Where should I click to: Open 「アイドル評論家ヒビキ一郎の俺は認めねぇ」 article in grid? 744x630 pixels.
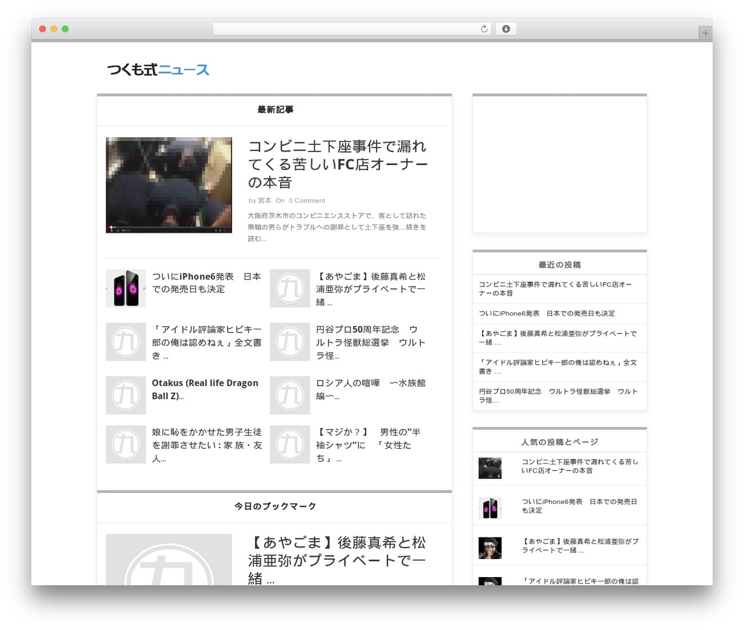click(206, 342)
